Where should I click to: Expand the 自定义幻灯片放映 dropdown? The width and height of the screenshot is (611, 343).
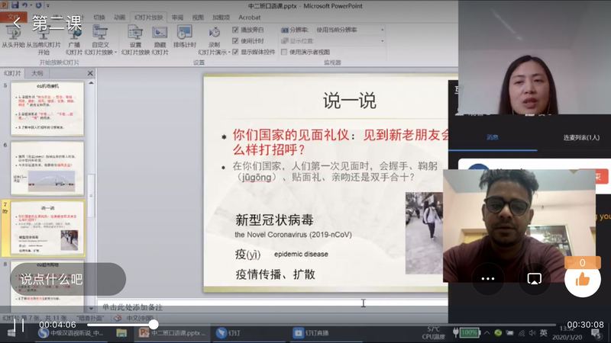pos(101,53)
